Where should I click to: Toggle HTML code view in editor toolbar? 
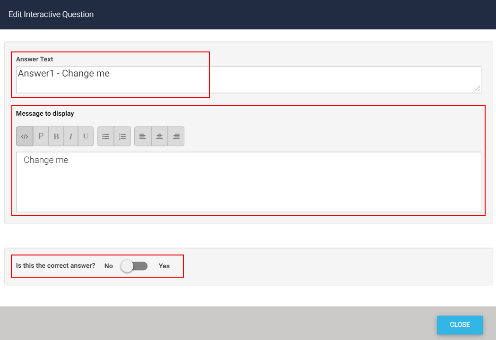click(25, 136)
